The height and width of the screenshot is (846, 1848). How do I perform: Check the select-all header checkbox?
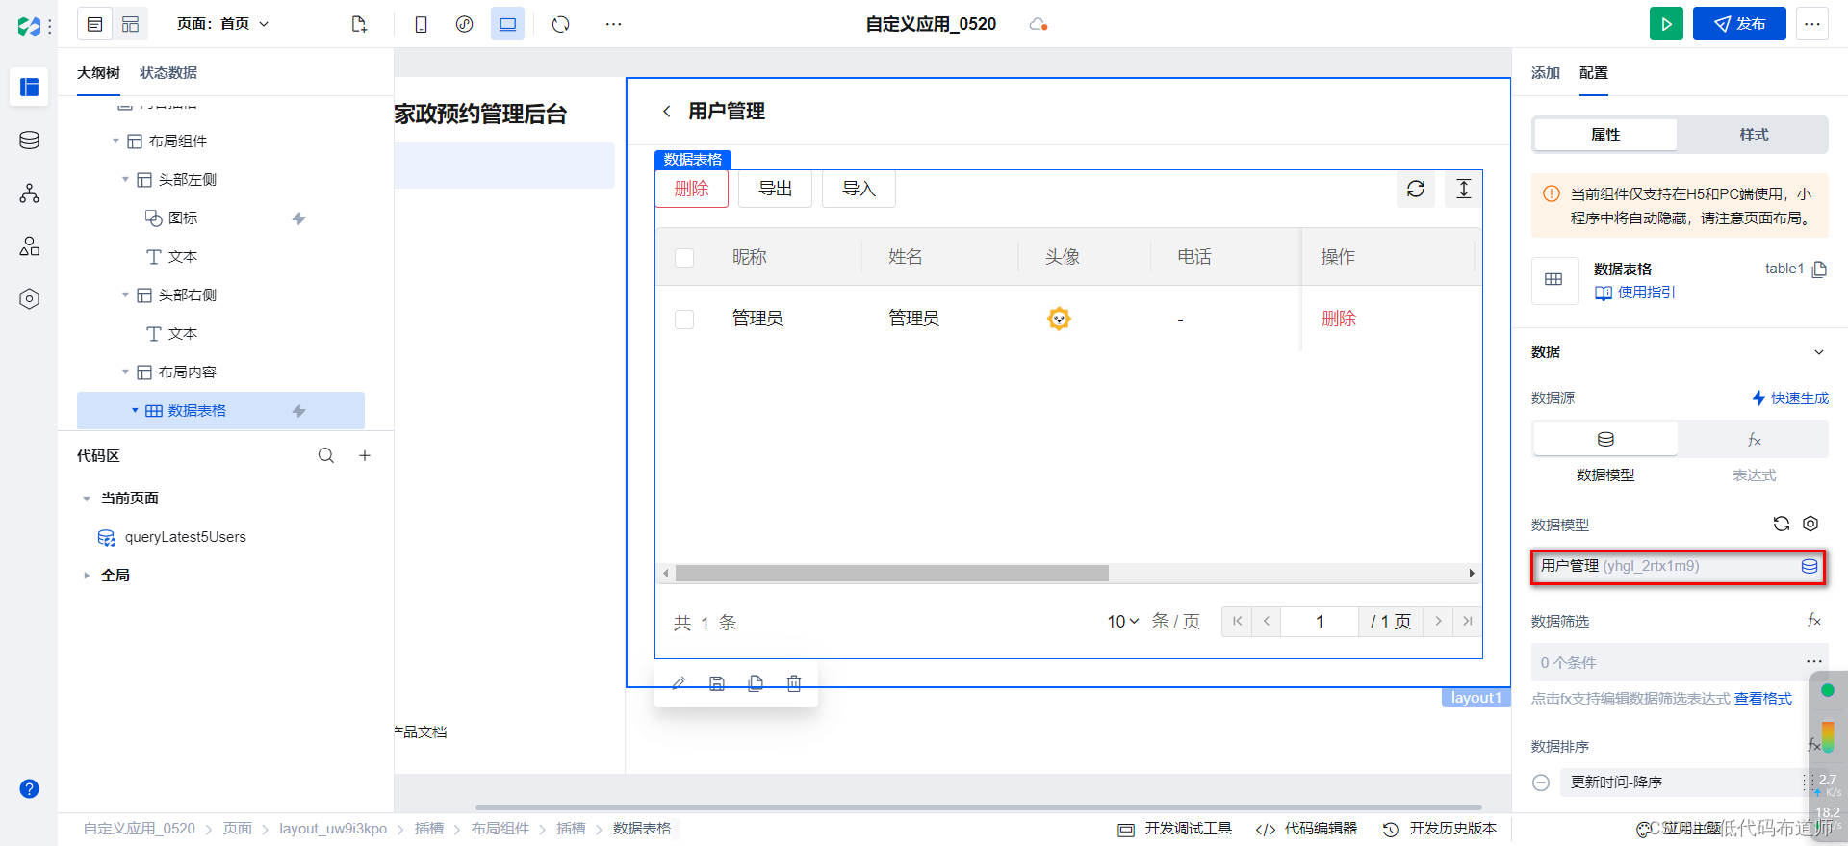[x=684, y=258]
